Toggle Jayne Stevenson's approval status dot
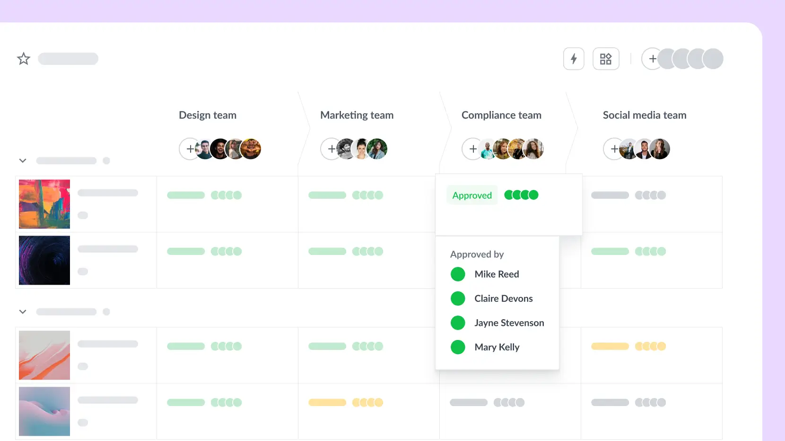Image resolution: width=785 pixels, height=441 pixels. (458, 322)
